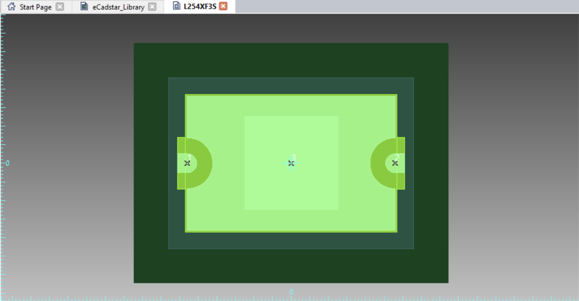Close the eCadstar_Library tab
The height and width of the screenshot is (301, 579).
pyautogui.click(x=153, y=7)
